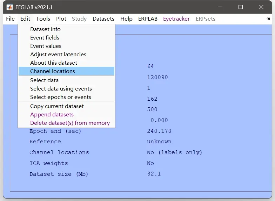
Task: Close the Edit menu
Action: coord(25,19)
